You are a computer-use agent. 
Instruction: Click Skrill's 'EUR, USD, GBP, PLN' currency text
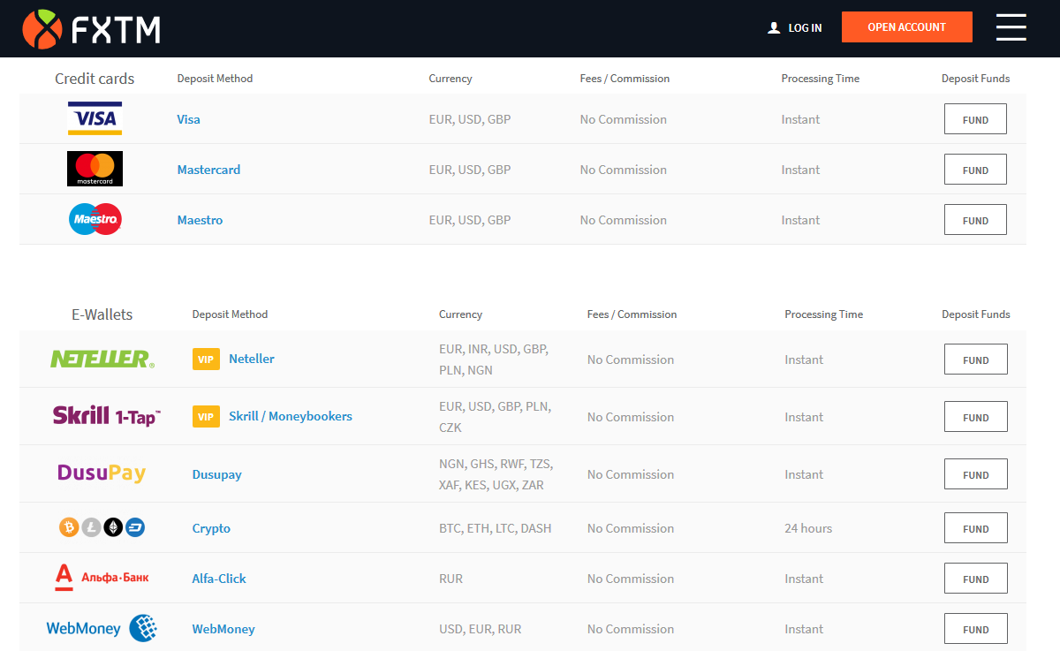(x=495, y=406)
